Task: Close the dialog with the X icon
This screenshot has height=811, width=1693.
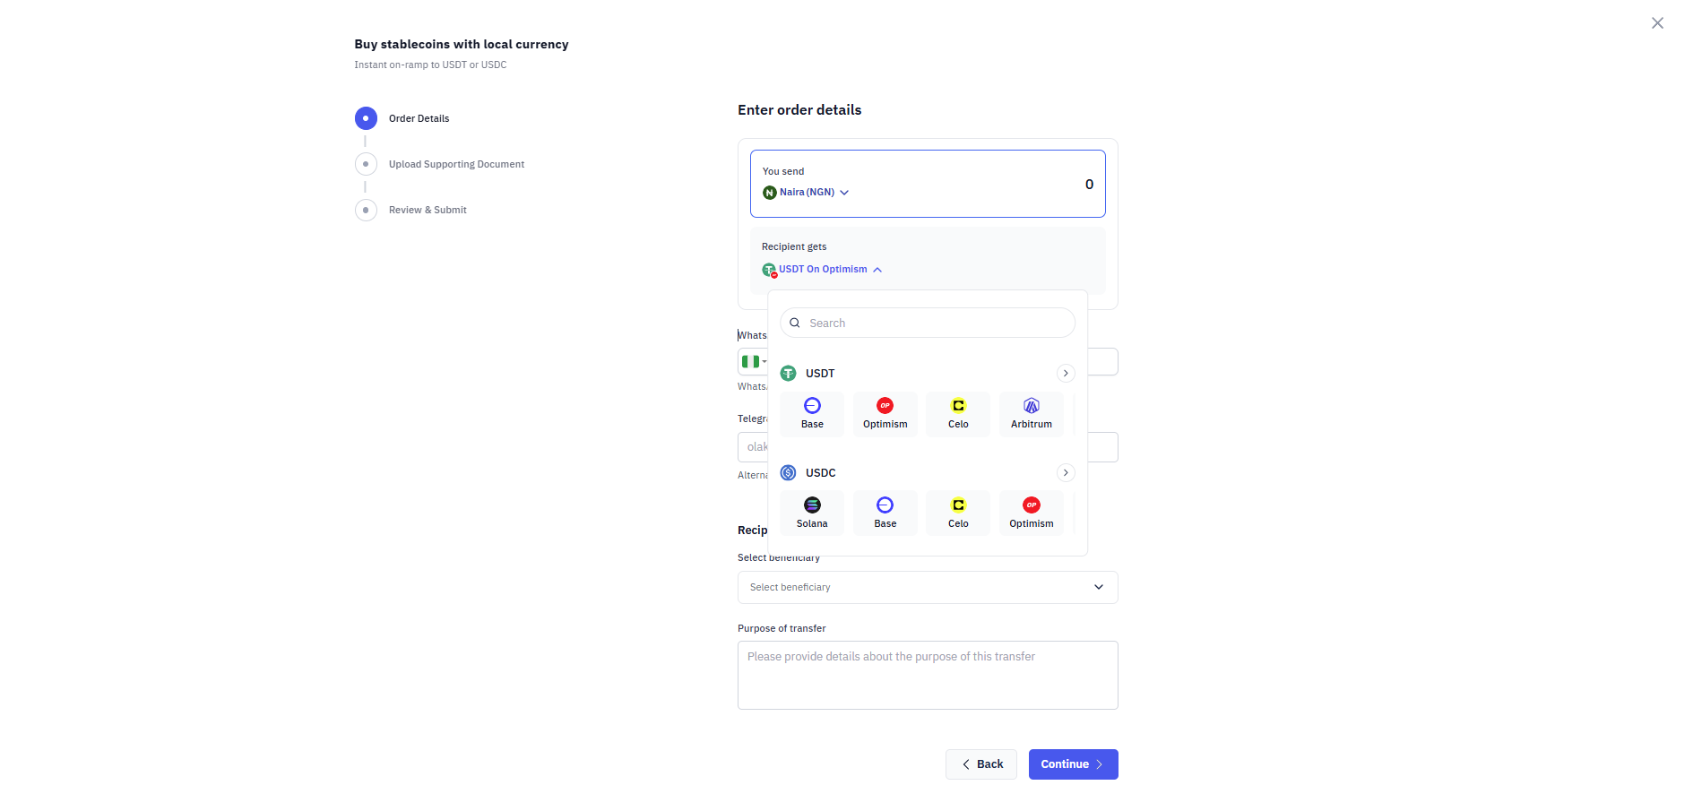Action: tap(1657, 23)
